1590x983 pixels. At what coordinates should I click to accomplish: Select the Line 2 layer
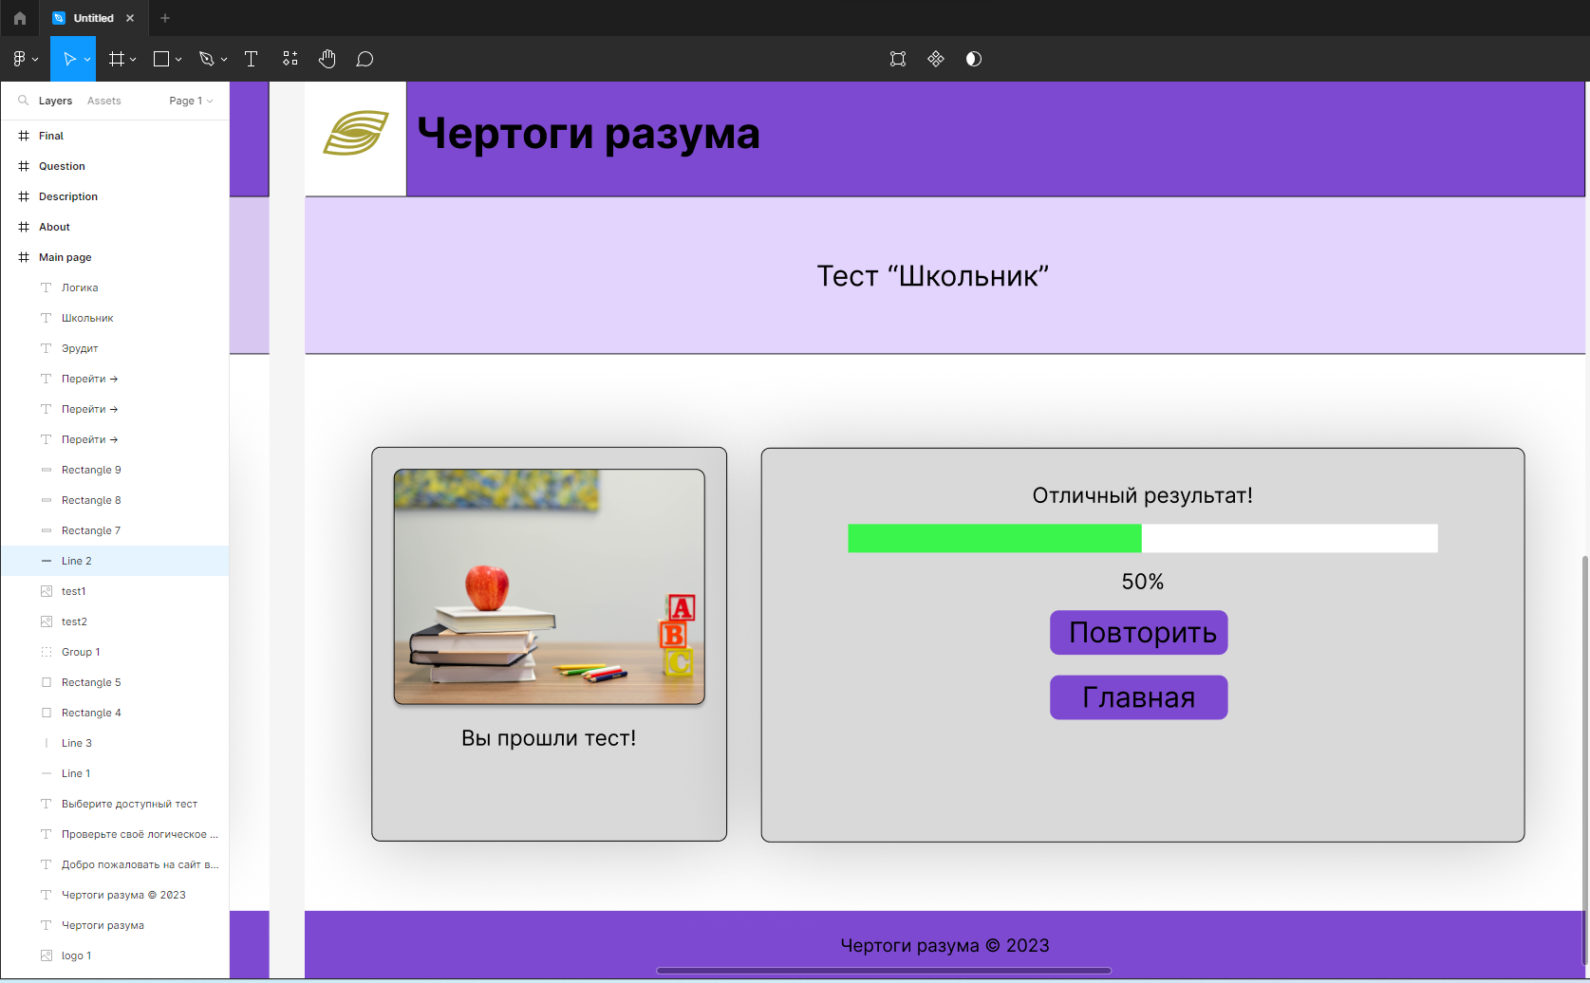coord(115,561)
